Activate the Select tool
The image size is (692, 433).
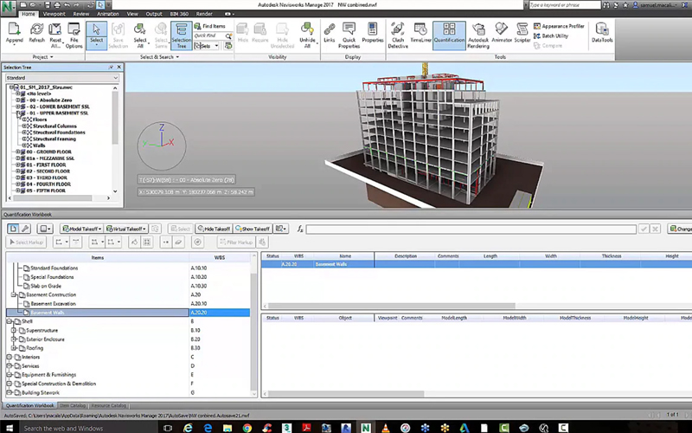96,35
